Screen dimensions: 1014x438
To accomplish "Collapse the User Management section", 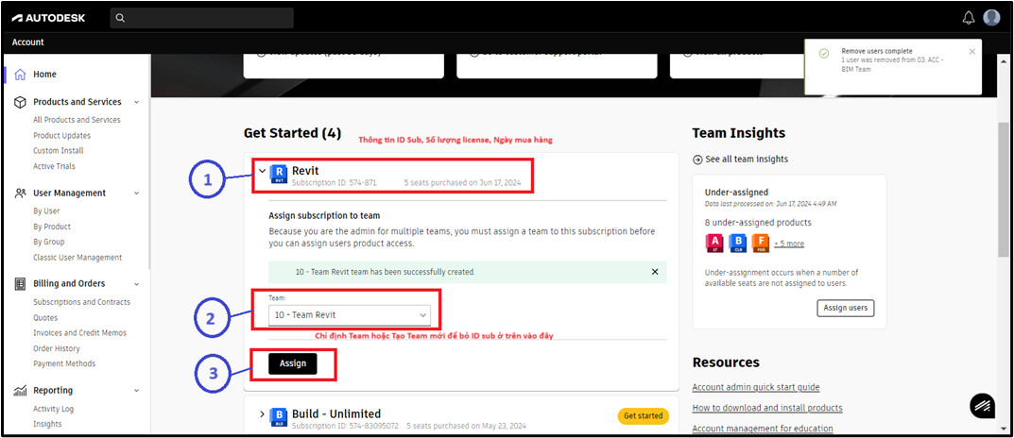I will pos(136,194).
